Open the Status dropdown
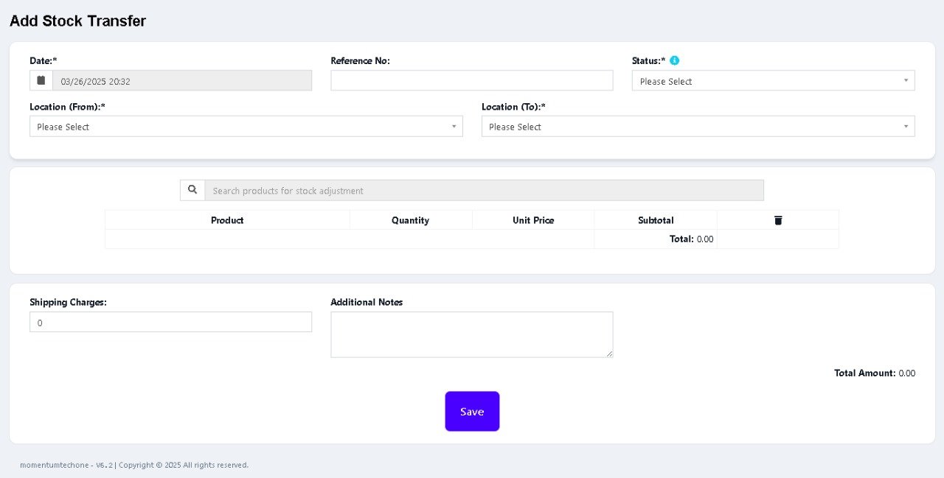 [773, 81]
